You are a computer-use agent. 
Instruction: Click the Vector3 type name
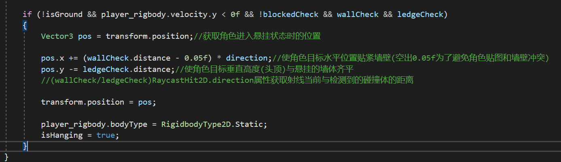[57, 36]
